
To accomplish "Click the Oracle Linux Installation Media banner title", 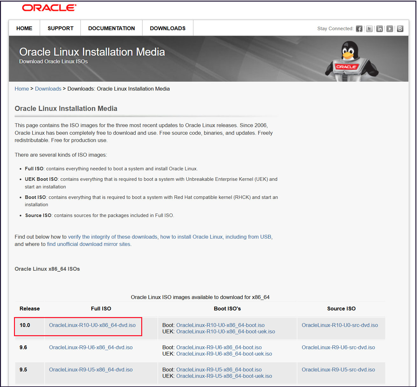I will click(x=92, y=52).
